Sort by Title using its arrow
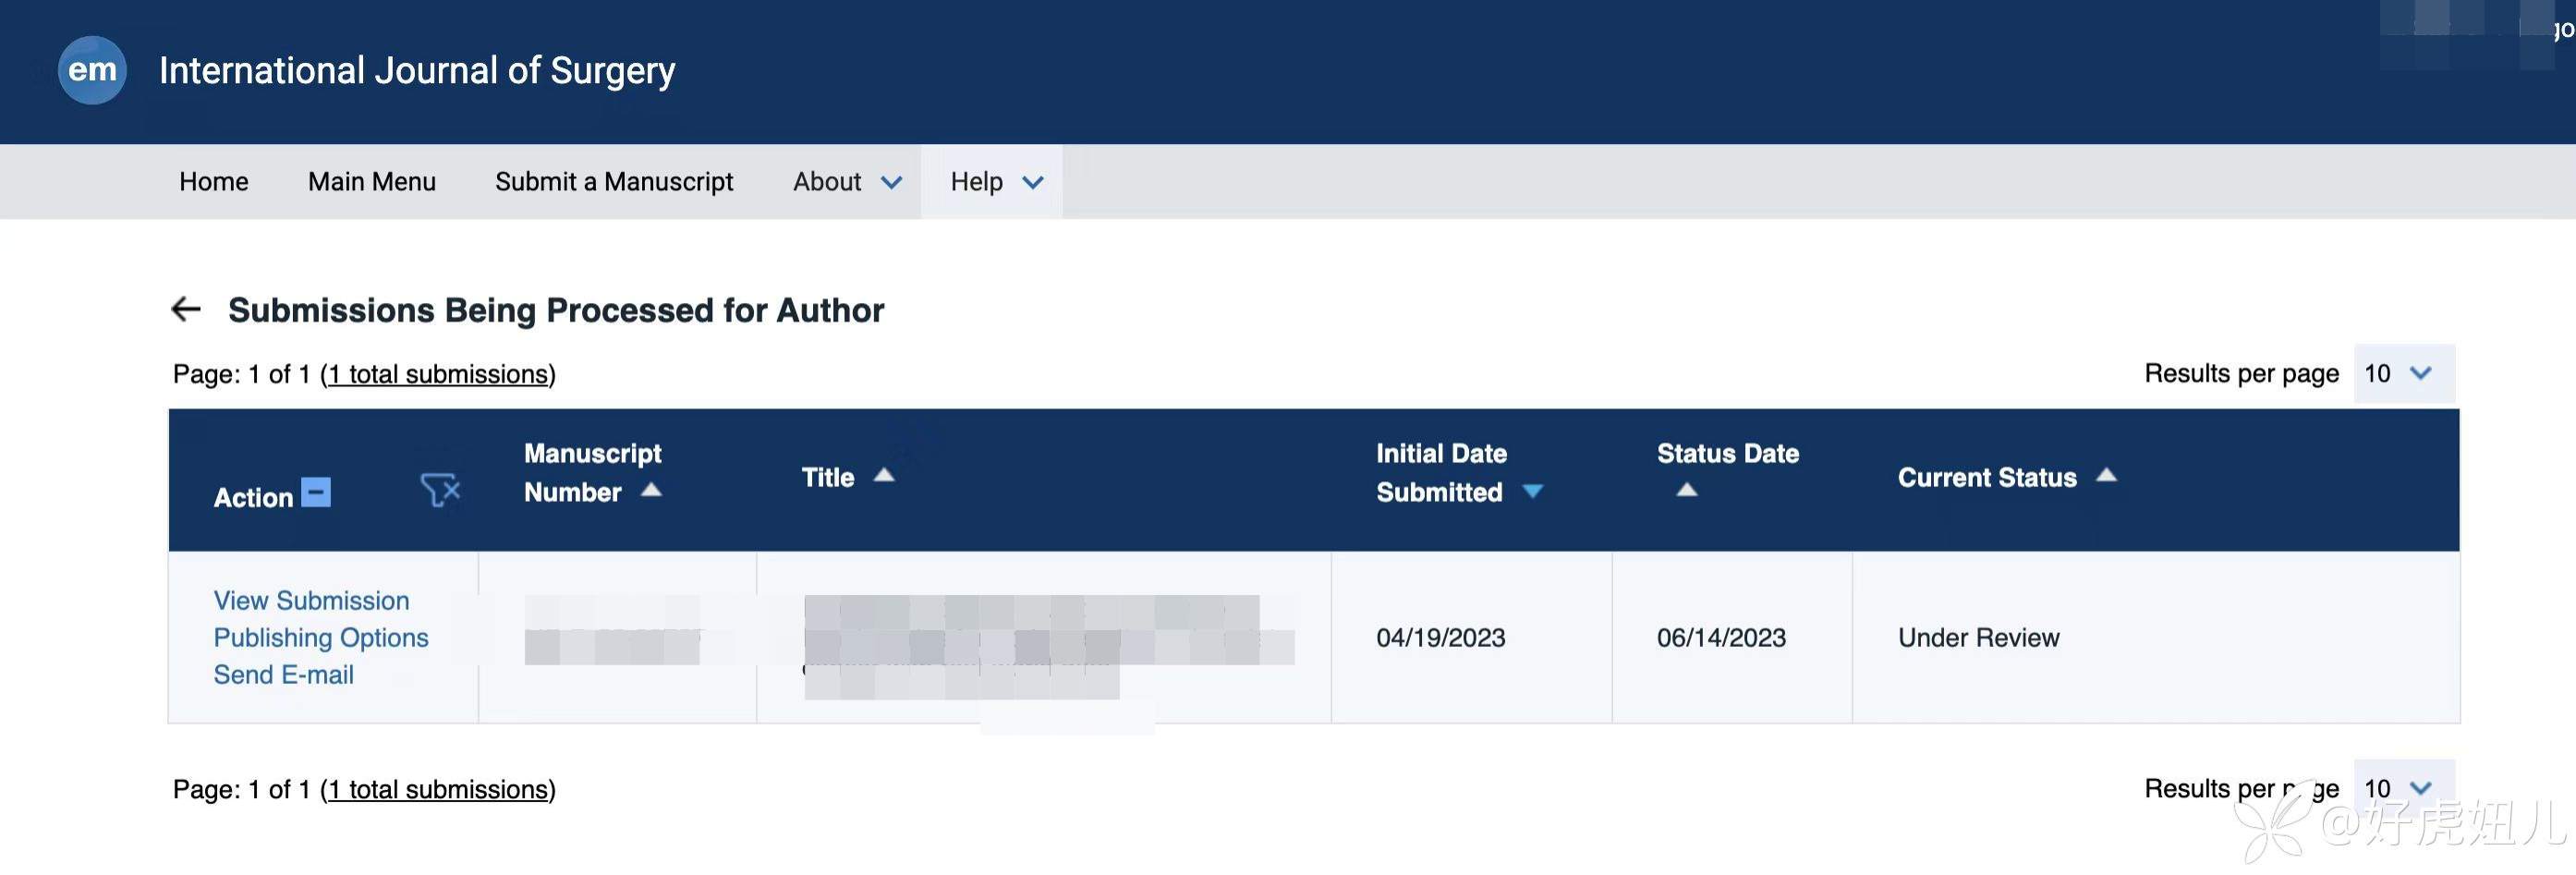 coord(884,476)
